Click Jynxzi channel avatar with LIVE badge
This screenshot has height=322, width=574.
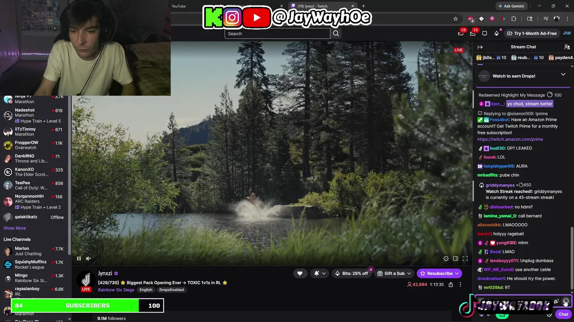click(86, 281)
